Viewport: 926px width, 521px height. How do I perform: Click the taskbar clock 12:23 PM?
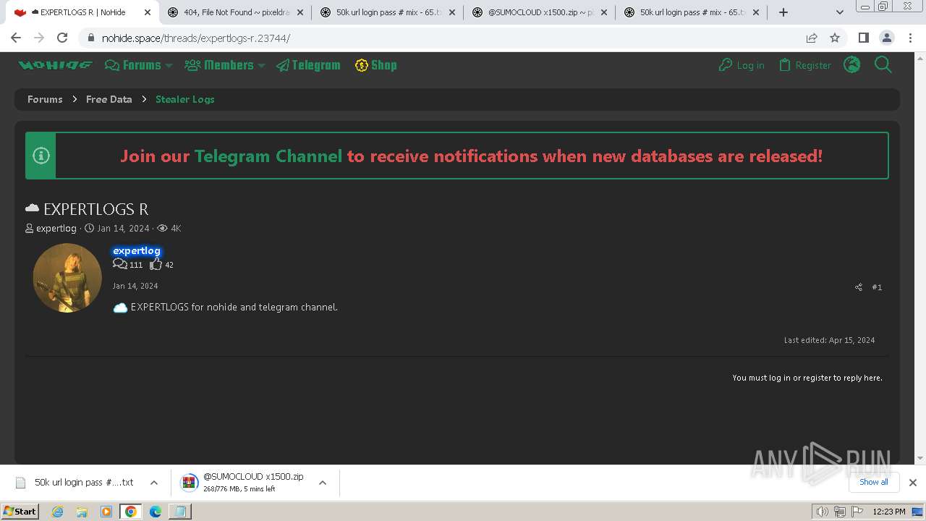tap(889, 512)
